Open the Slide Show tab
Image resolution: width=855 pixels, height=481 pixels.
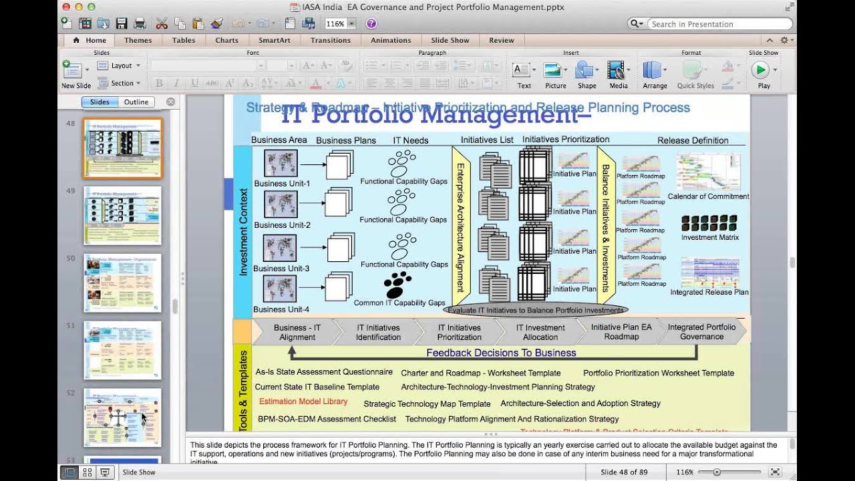tap(450, 40)
